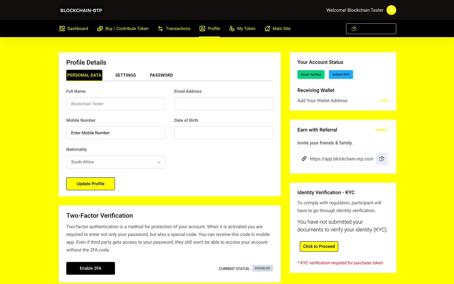This screenshot has width=454, height=284.
Task: Click MORE link in Earn with Referral
Action: (x=382, y=130)
